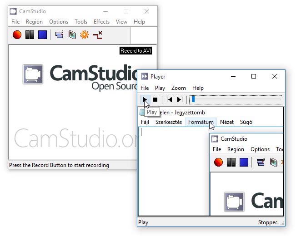Open Formátum menu in the recorded Notepad
The image size is (296, 236).
(201, 122)
